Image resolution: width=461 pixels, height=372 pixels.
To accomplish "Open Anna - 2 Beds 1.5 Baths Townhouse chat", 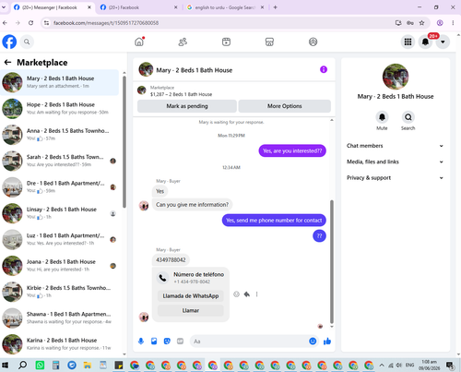I will [60, 135].
